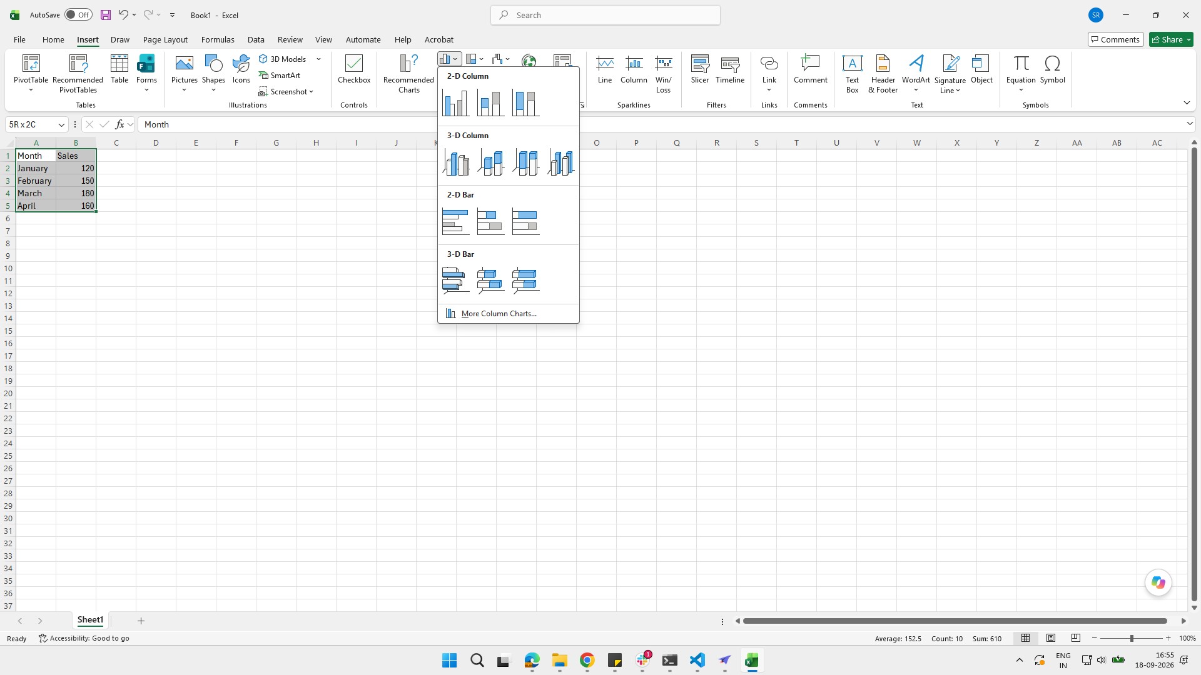Click the Save icon in title bar

(106, 15)
